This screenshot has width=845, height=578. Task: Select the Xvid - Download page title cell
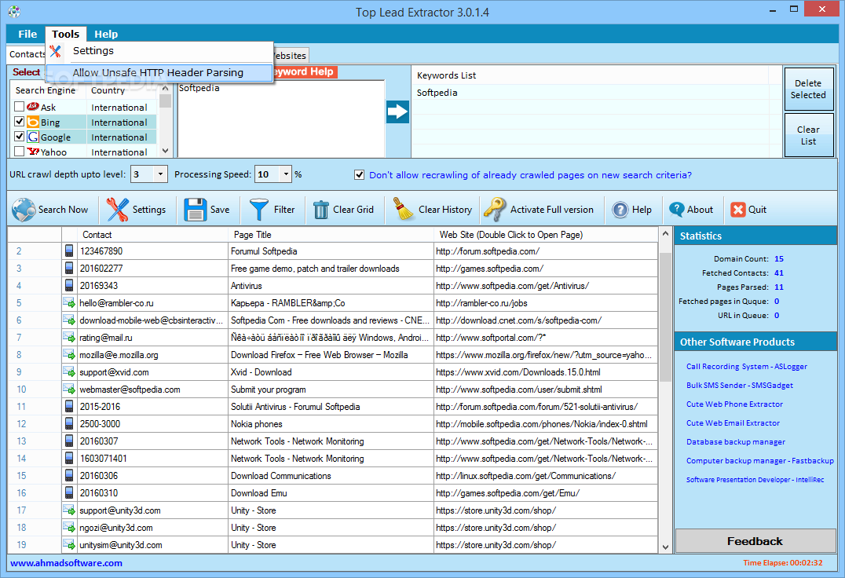coord(331,371)
